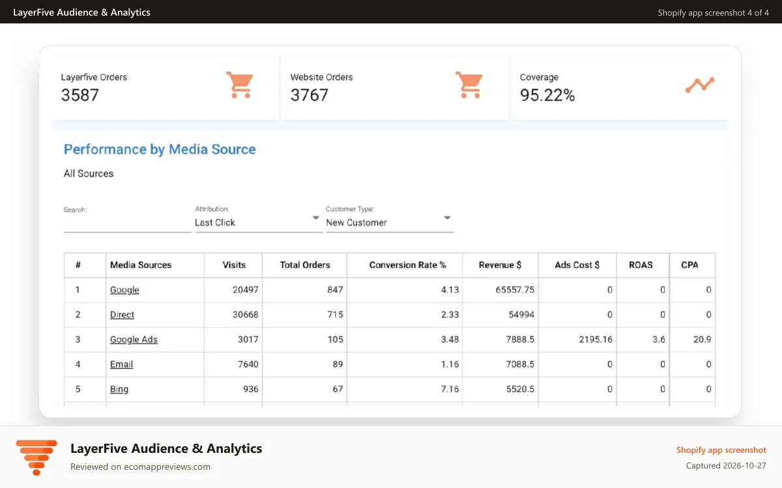782x488 pixels.
Task: Click the Total Orders column header
Action: tap(304, 265)
